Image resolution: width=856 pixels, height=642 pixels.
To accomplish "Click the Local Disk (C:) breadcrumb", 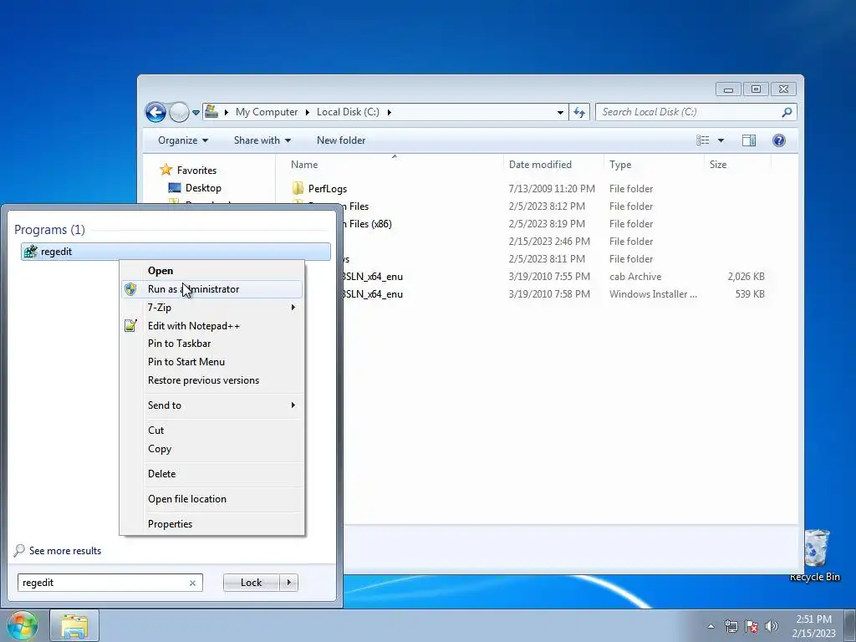I will coord(348,112).
